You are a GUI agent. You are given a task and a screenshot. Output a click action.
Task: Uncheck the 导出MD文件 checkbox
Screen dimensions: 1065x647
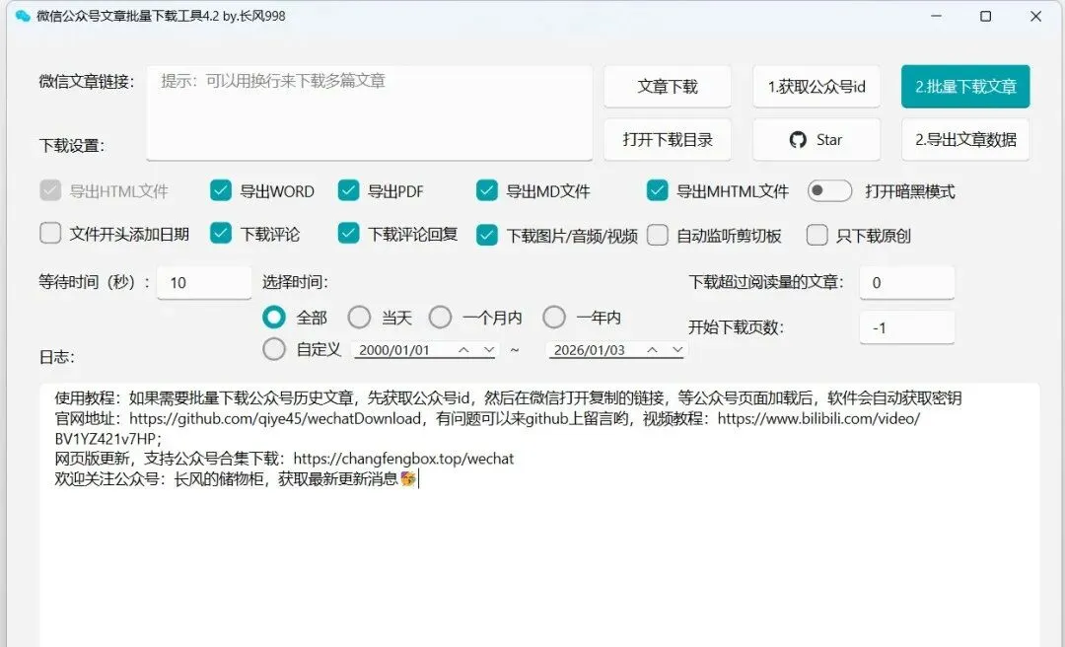click(487, 190)
